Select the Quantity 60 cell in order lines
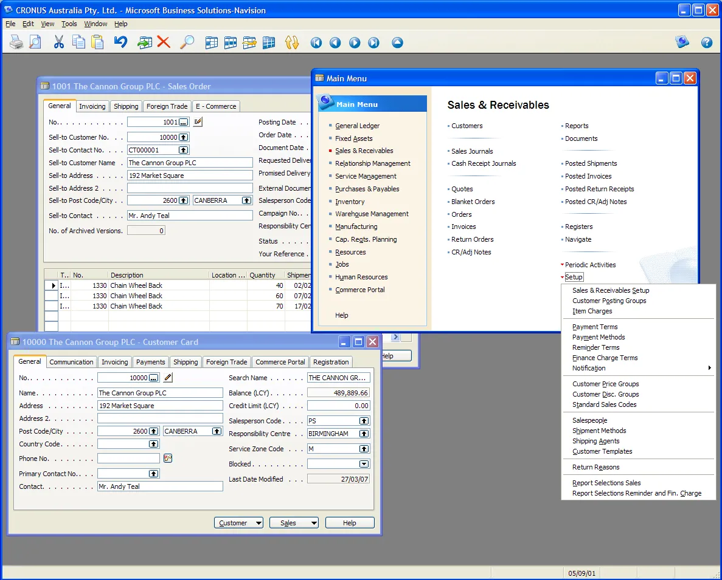Viewport: 722px width, 580px height. pyautogui.click(x=266, y=296)
